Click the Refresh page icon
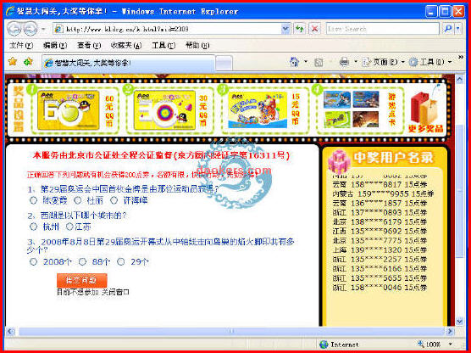The image size is (471, 353). pyautogui.click(x=300, y=29)
